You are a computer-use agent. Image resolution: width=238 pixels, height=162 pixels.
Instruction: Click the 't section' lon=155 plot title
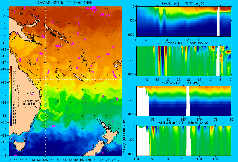click(x=183, y=3)
